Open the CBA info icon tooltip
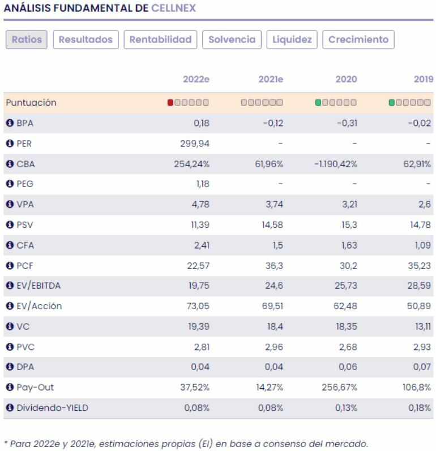The height and width of the screenshot is (451, 436). point(9,164)
